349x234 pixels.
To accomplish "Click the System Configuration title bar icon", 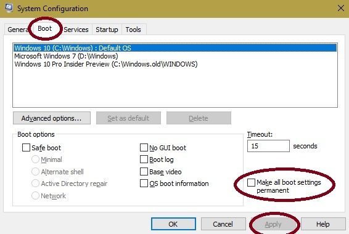I will [9, 8].
